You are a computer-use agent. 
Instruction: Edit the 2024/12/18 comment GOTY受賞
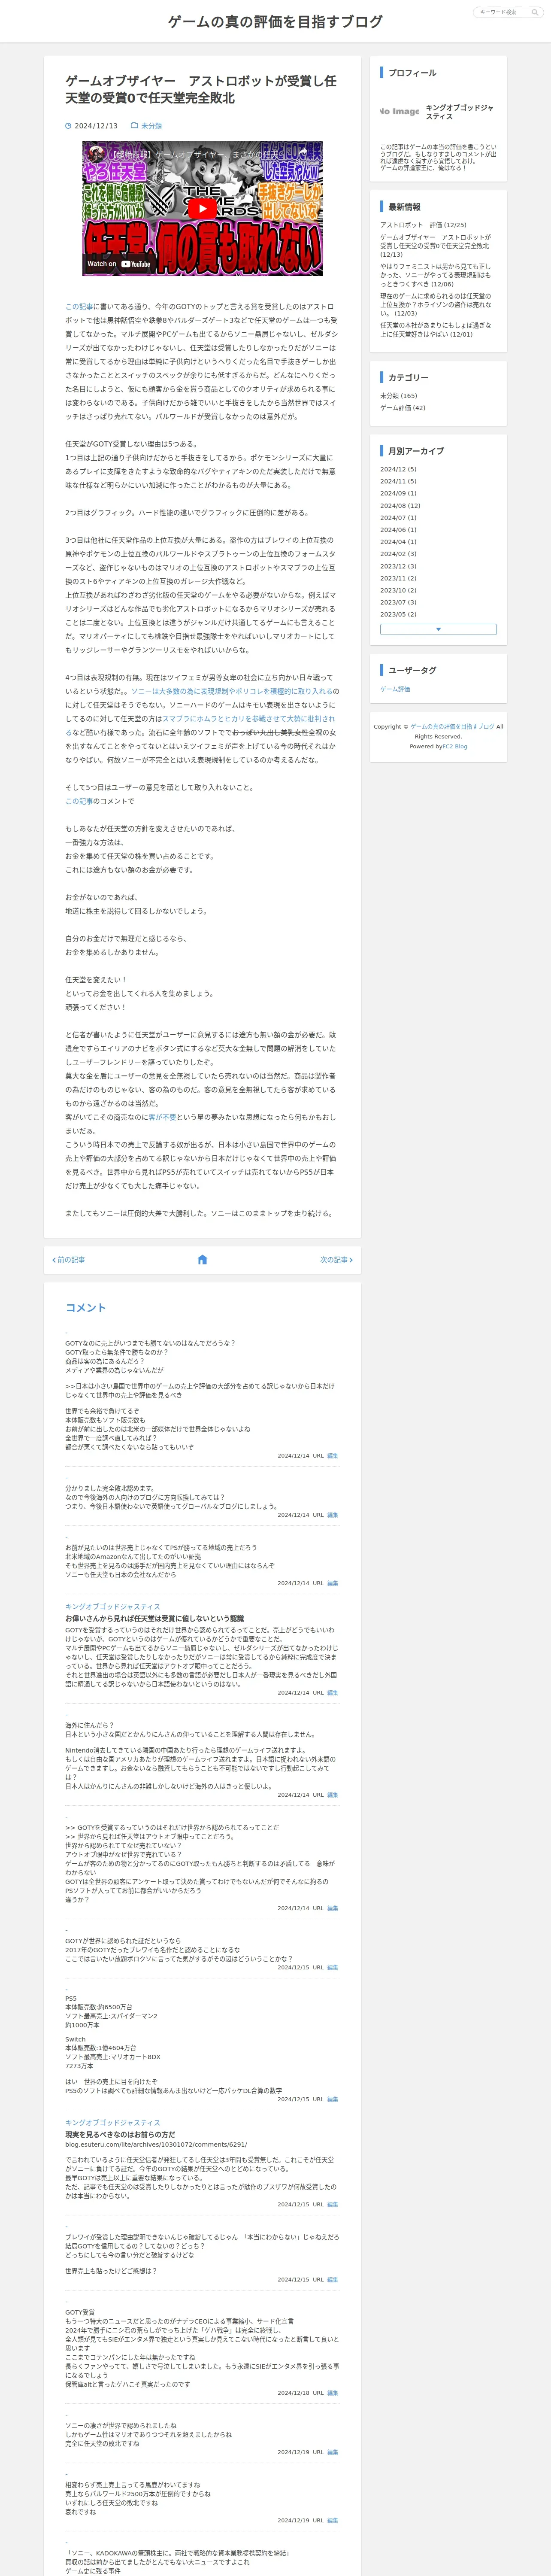[x=333, y=2393]
